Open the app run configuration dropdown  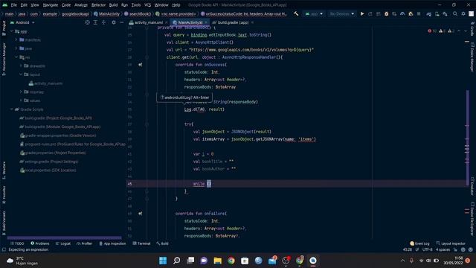point(314,13)
